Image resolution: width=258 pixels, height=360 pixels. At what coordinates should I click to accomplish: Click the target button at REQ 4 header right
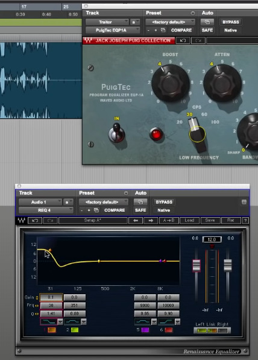pos(244,202)
